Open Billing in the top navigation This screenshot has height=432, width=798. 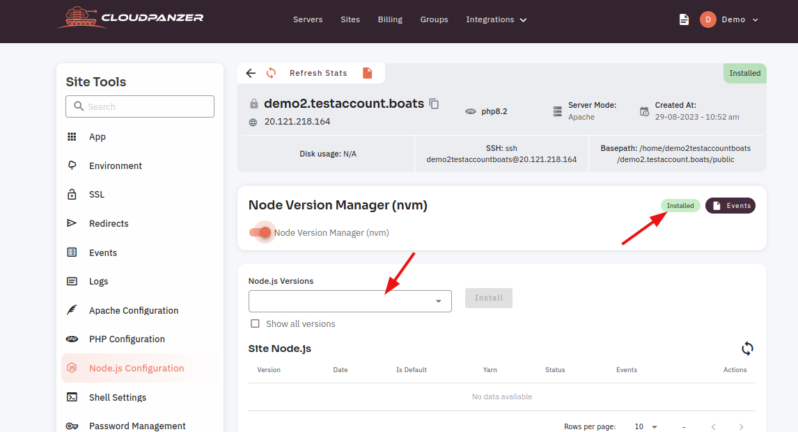point(390,19)
